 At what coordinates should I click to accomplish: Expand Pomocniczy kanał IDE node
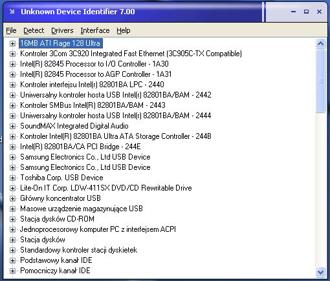[12, 271]
